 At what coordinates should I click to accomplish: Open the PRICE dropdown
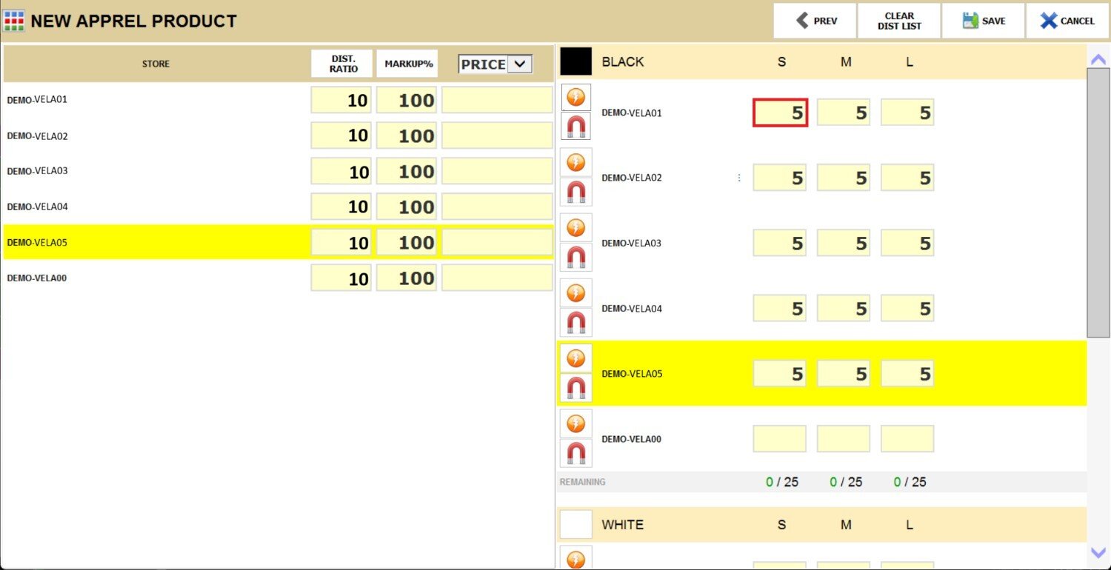pyautogui.click(x=519, y=64)
